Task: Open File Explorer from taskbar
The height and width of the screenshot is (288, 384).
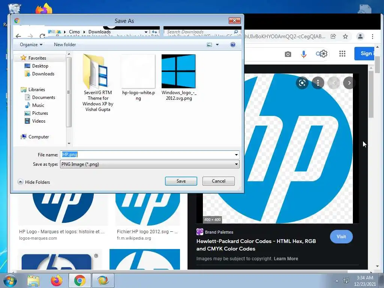Action: [33, 280]
